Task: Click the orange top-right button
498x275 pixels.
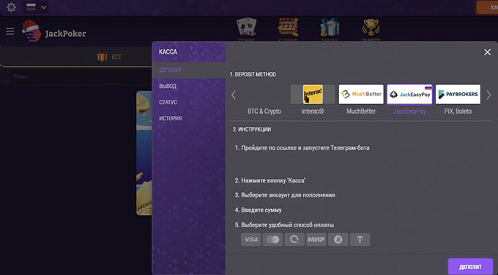Action: click(487, 7)
